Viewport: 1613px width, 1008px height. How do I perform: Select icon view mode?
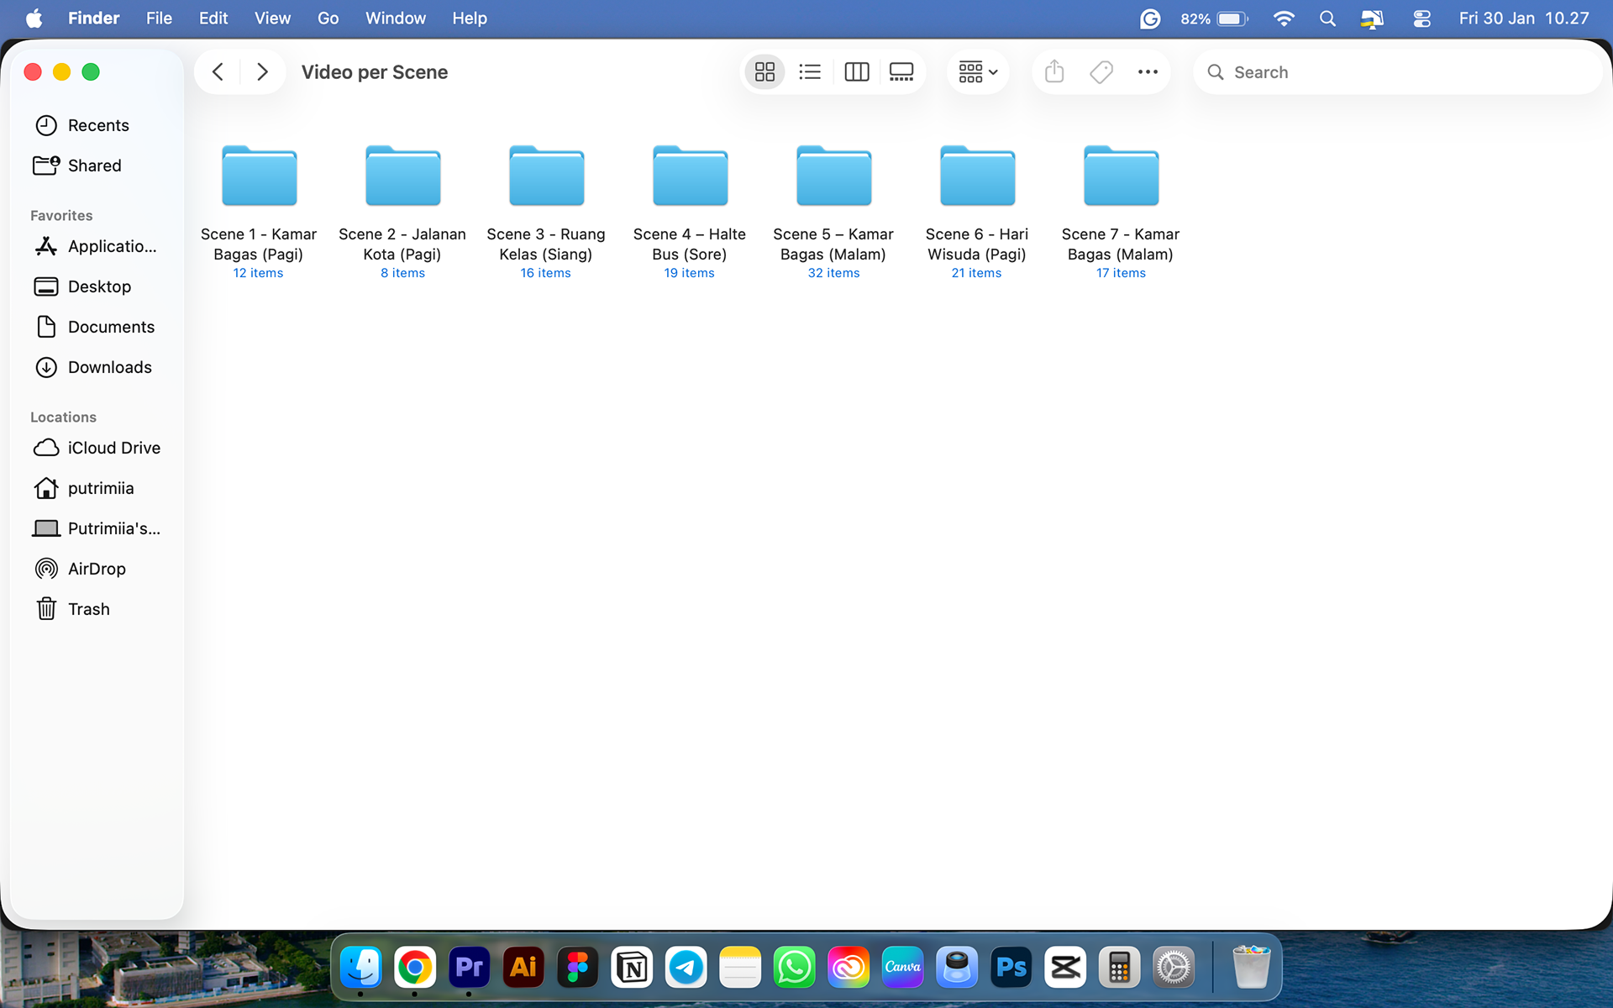click(x=764, y=72)
